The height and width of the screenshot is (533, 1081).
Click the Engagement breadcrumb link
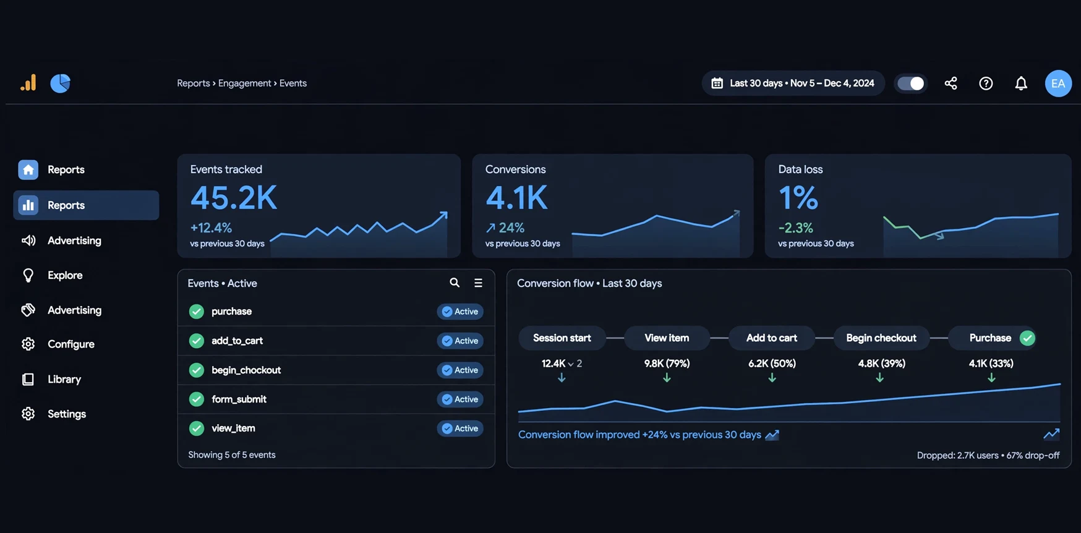point(244,83)
